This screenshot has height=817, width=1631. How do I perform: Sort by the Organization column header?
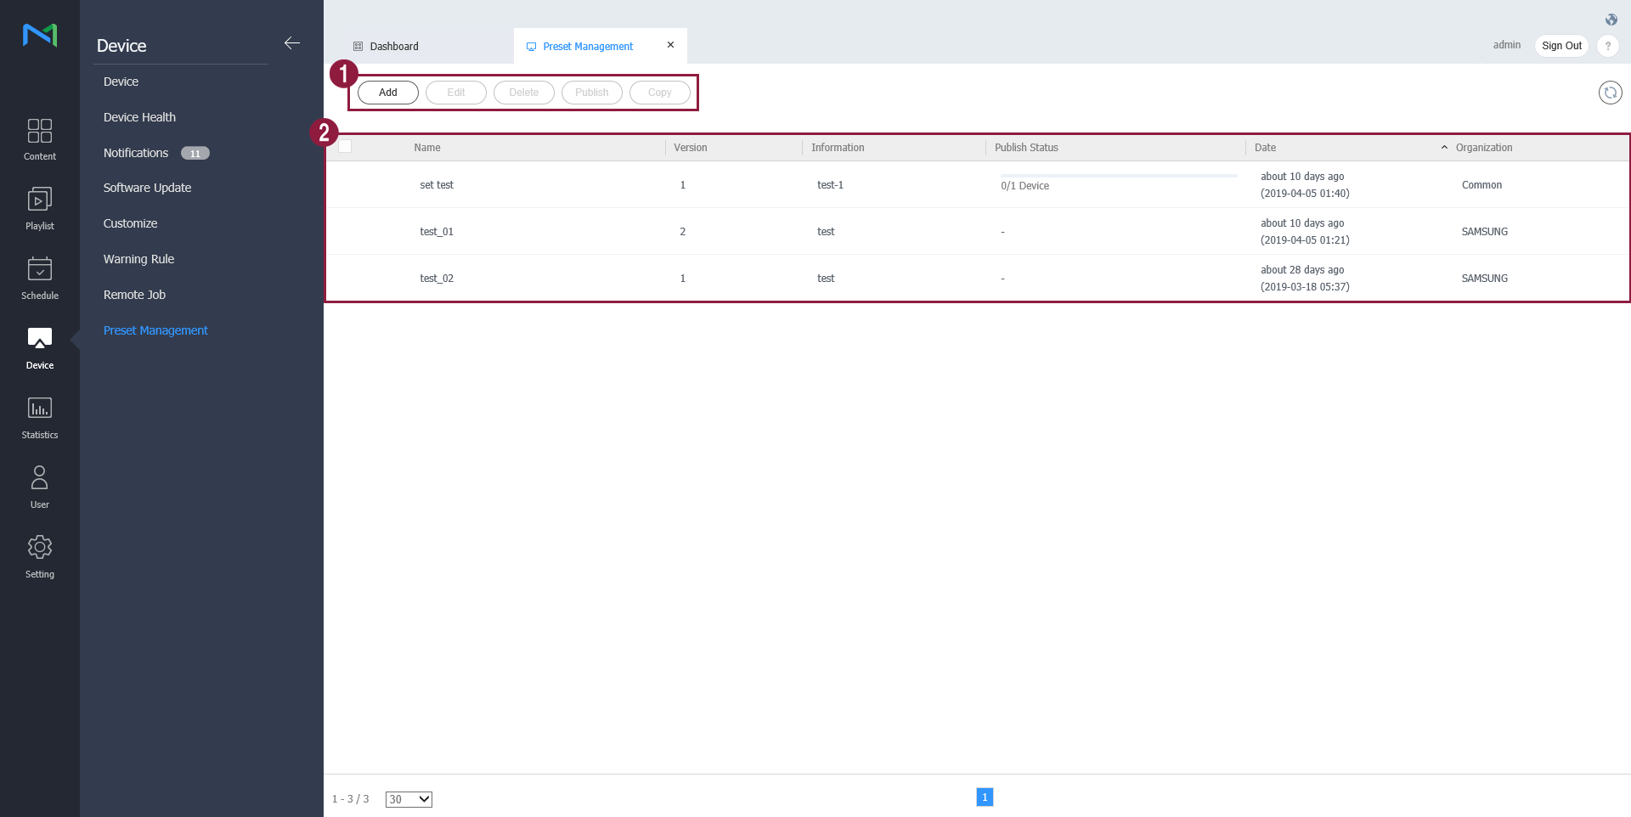click(1483, 148)
